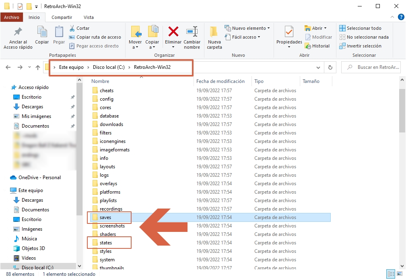Click navigation pane scroll down arrow
The height and width of the screenshot is (279, 406).
pyautogui.click(x=80, y=266)
